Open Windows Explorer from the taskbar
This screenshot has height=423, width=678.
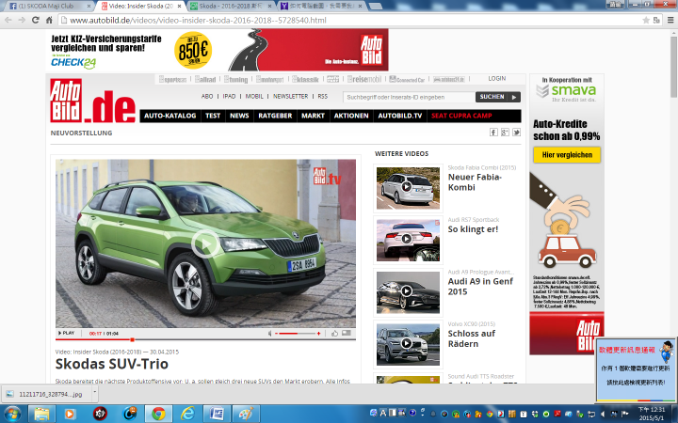41,414
